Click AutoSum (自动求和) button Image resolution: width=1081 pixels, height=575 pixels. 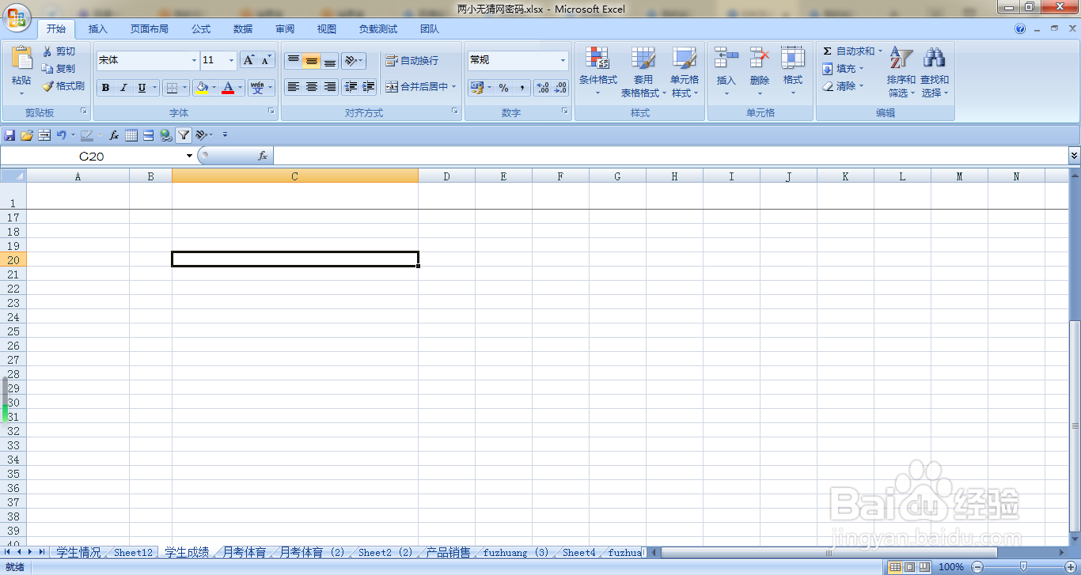[x=852, y=51]
